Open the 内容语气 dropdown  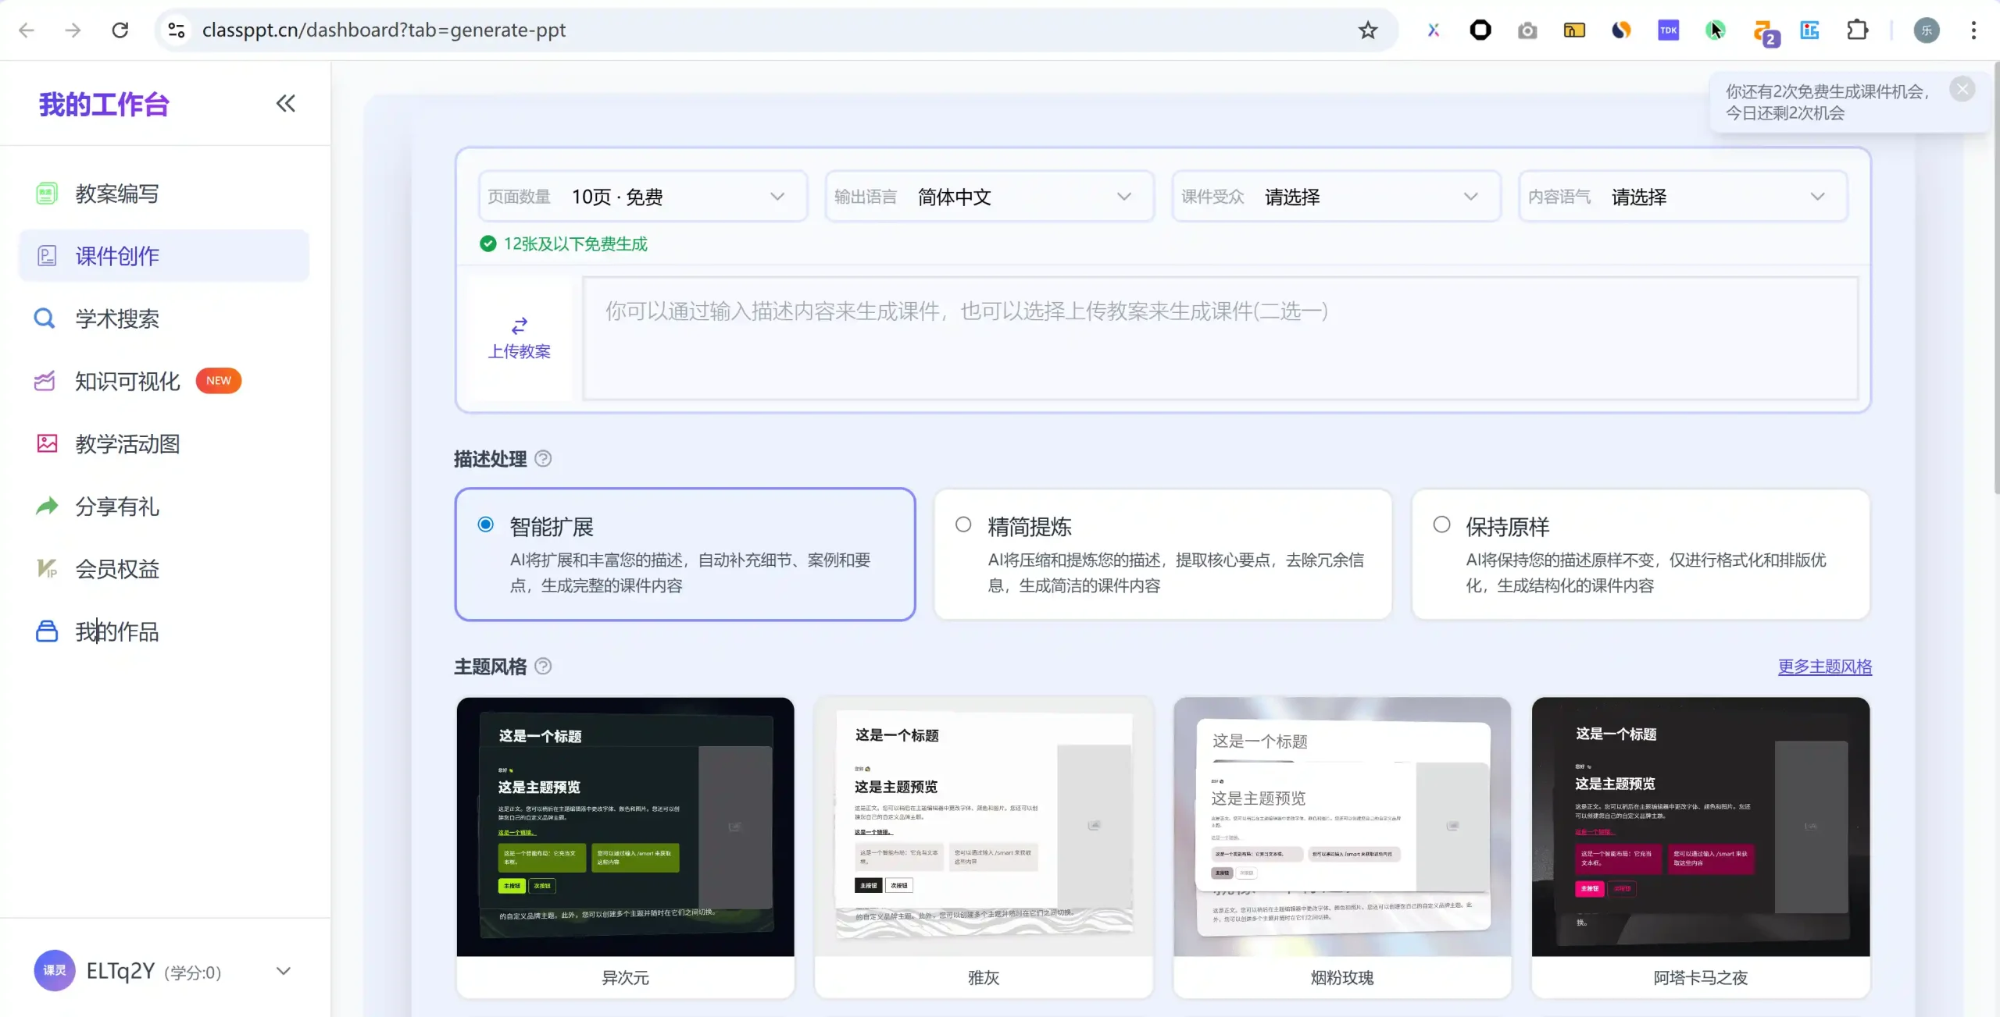pos(1683,197)
